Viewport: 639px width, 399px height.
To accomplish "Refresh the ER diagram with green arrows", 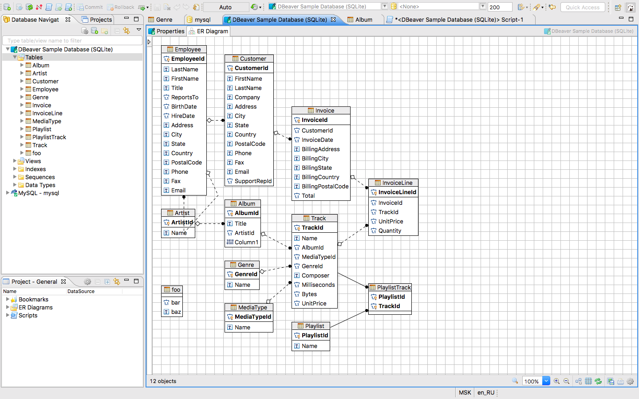I will [598, 381].
